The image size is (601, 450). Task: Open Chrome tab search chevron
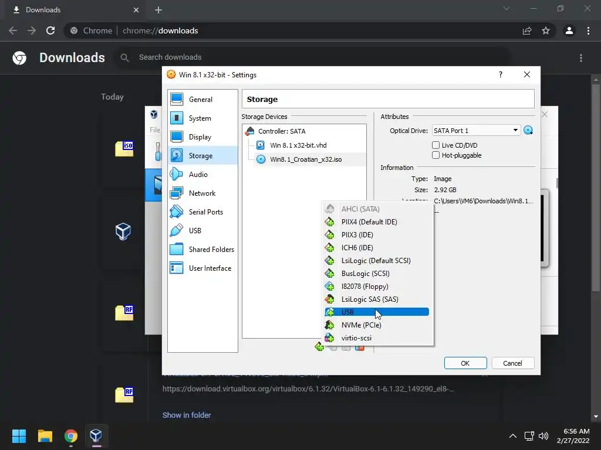[507, 8]
